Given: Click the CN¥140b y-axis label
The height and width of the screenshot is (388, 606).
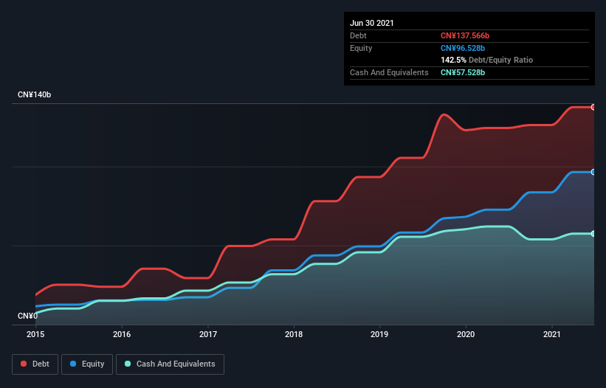Looking at the screenshot, I should coord(35,94).
